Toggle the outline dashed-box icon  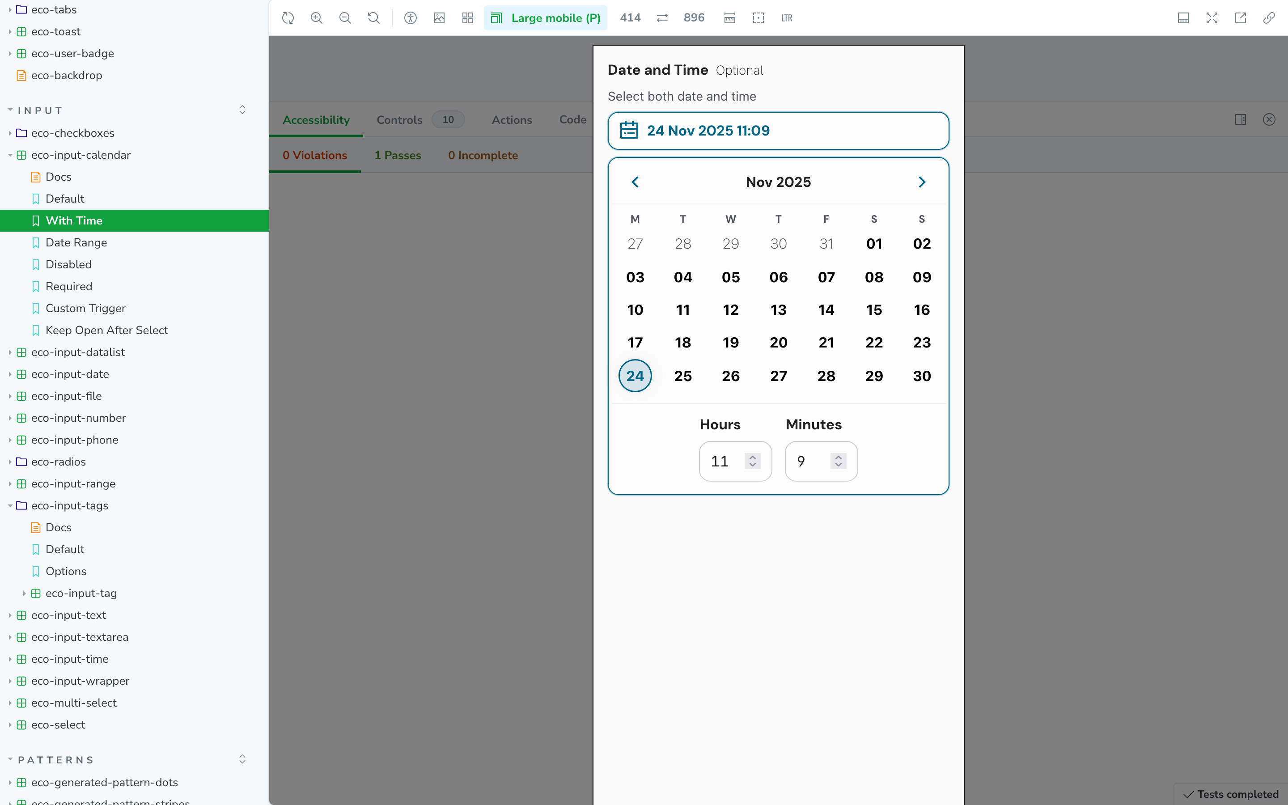pyautogui.click(x=758, y=18)
